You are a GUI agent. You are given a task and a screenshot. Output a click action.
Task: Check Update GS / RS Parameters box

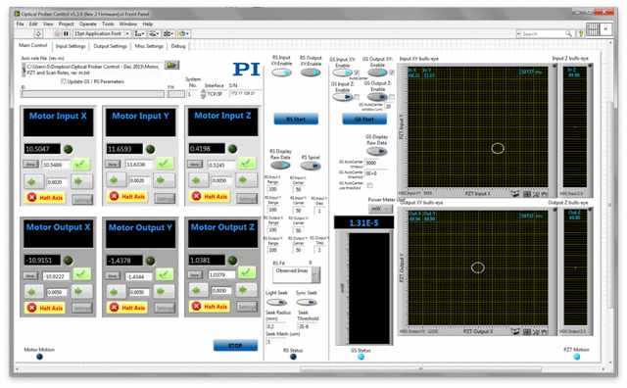(63, 81)
